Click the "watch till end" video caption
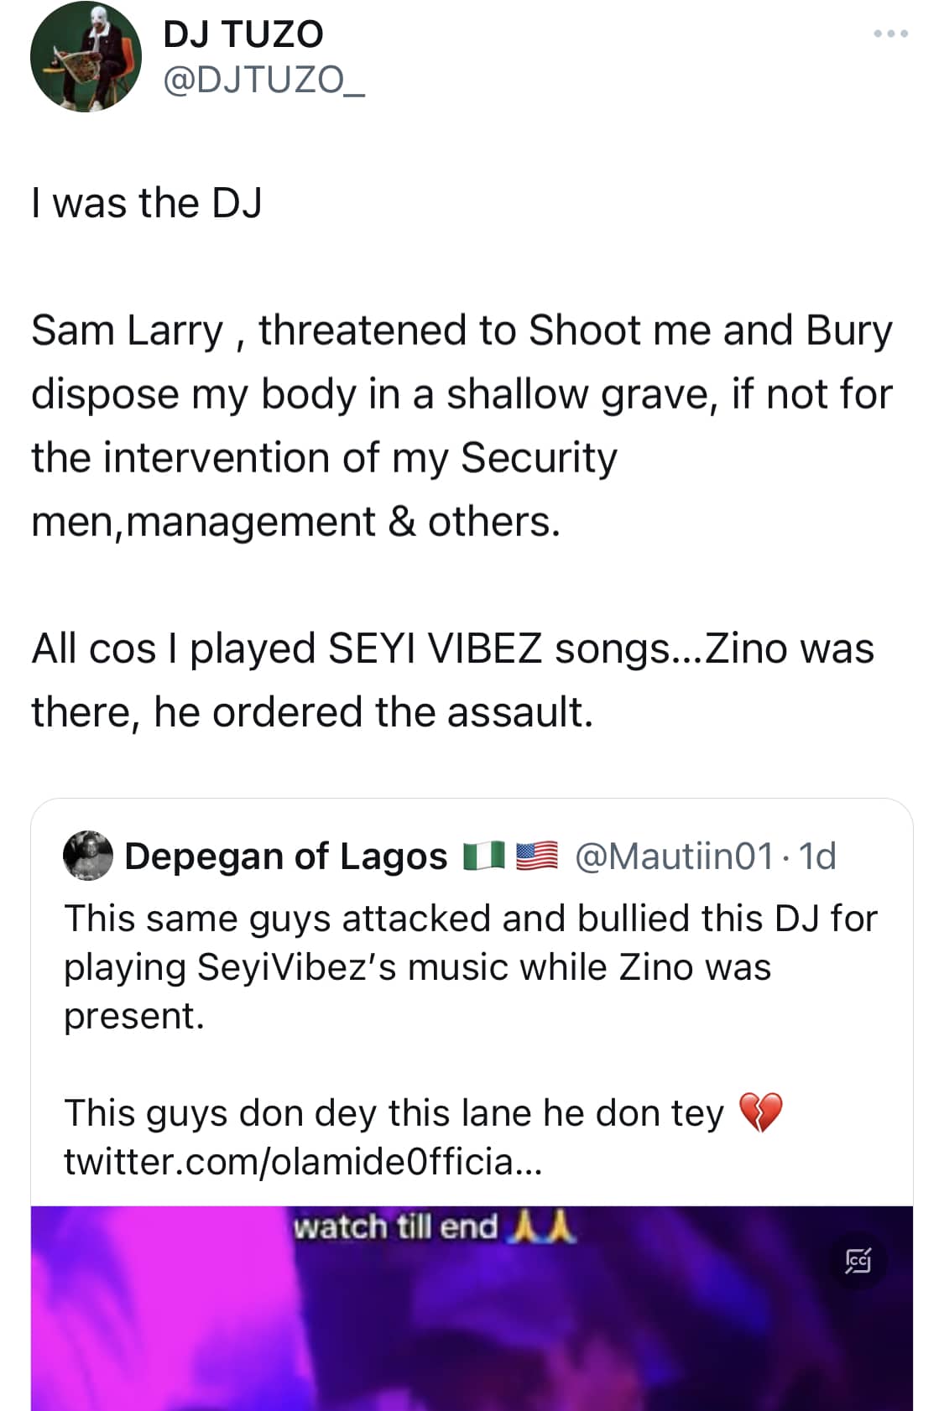The width and height of the screenshot is (944, 1411). point(395,1227)
